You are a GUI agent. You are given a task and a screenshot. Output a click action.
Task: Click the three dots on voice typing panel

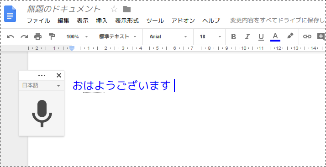point(42,76)
